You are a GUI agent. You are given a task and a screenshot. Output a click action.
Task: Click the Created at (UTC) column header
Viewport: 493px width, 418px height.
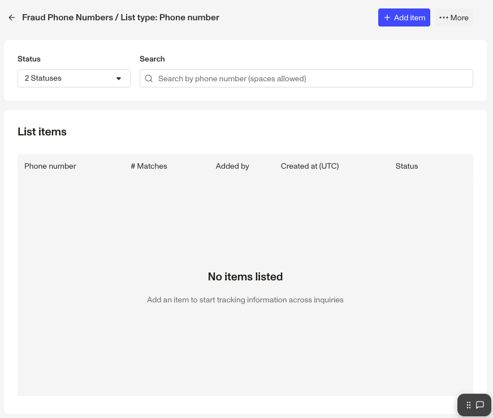(310, 166)
